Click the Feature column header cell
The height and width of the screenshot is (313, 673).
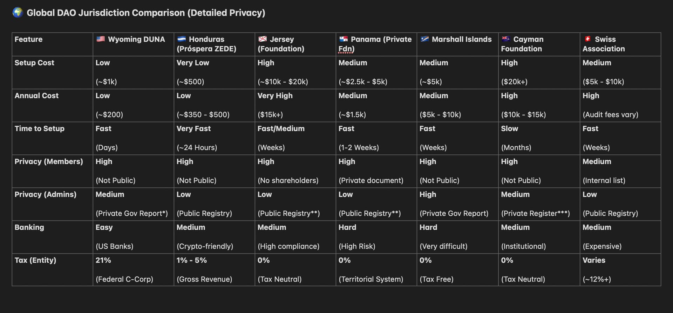pyautogui.click(x=29, y=39)
